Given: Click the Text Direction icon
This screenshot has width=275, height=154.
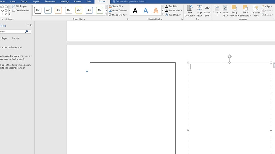Looking at the screenshot, I should tap(190, 8).
